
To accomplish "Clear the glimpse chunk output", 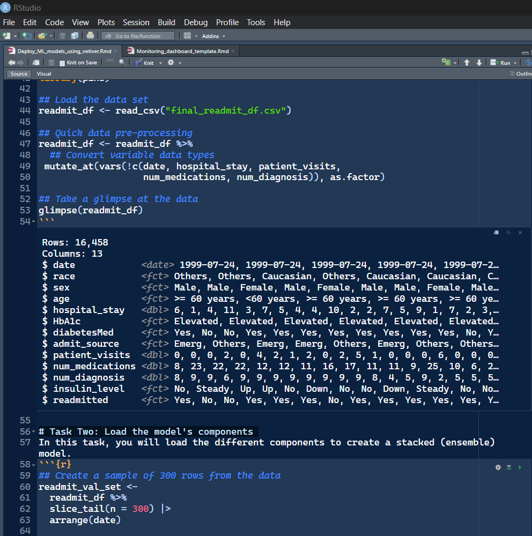I will pyautogui.click(x=520, y=233).
